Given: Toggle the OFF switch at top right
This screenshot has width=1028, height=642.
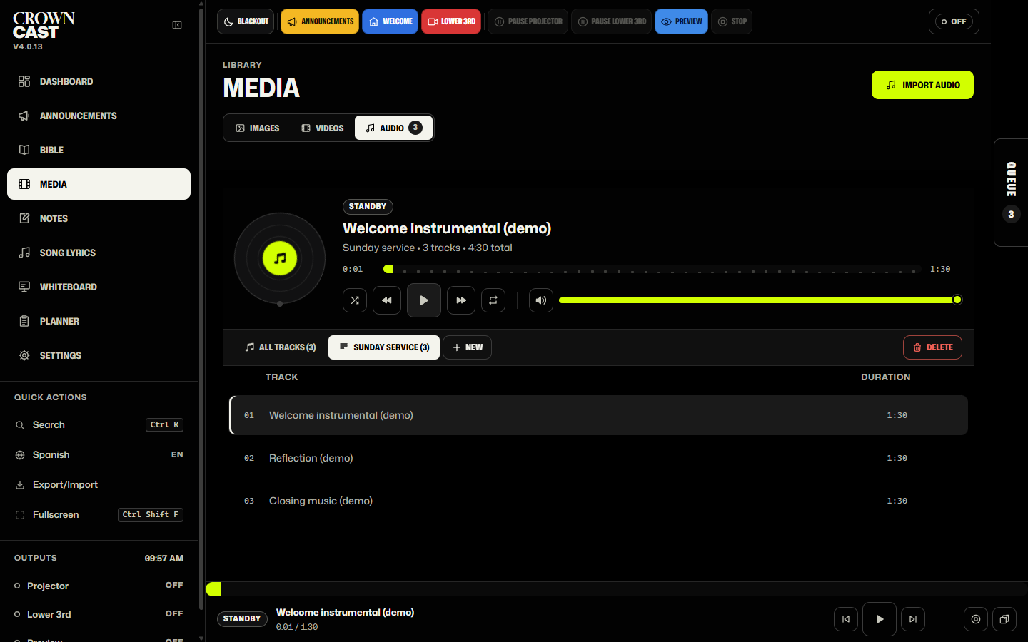Looking at the screenshot, I should click(x=954, y=21).
